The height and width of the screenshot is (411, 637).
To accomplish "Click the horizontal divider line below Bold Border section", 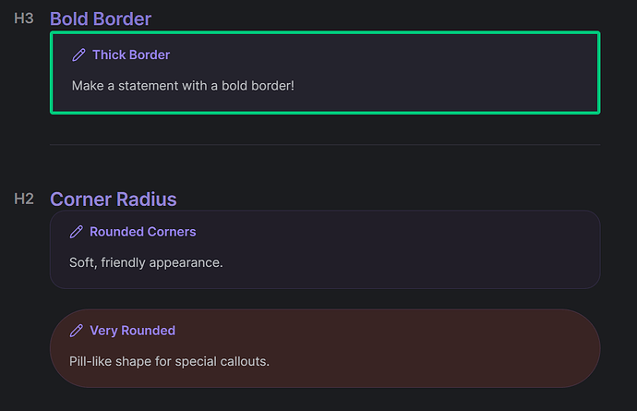I will [x=325, y=145].
